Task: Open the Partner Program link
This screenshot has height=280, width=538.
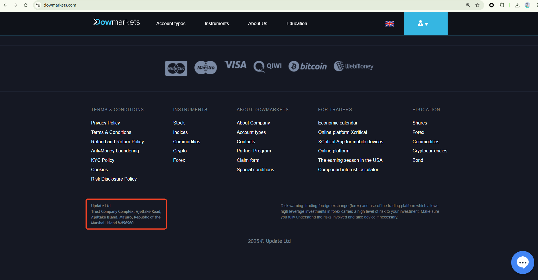Action: (254, 151)
